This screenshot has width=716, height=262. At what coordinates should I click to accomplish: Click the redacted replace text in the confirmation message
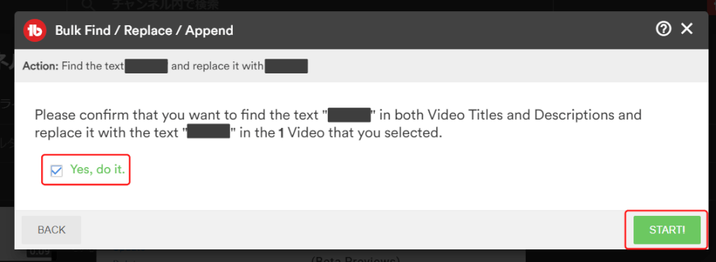208,134
